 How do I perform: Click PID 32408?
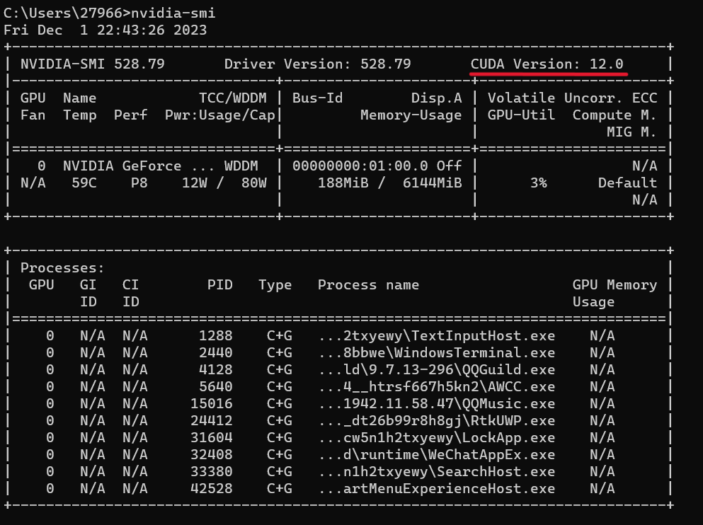(x=212, y=455)
